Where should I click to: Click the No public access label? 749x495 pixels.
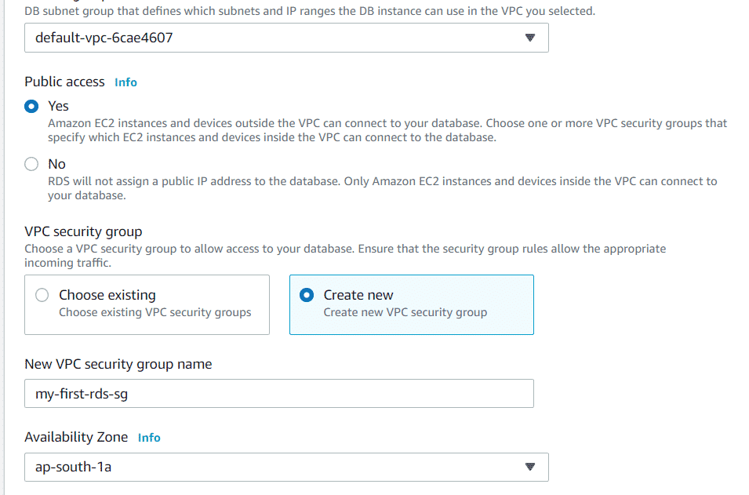tap(56, 165)
